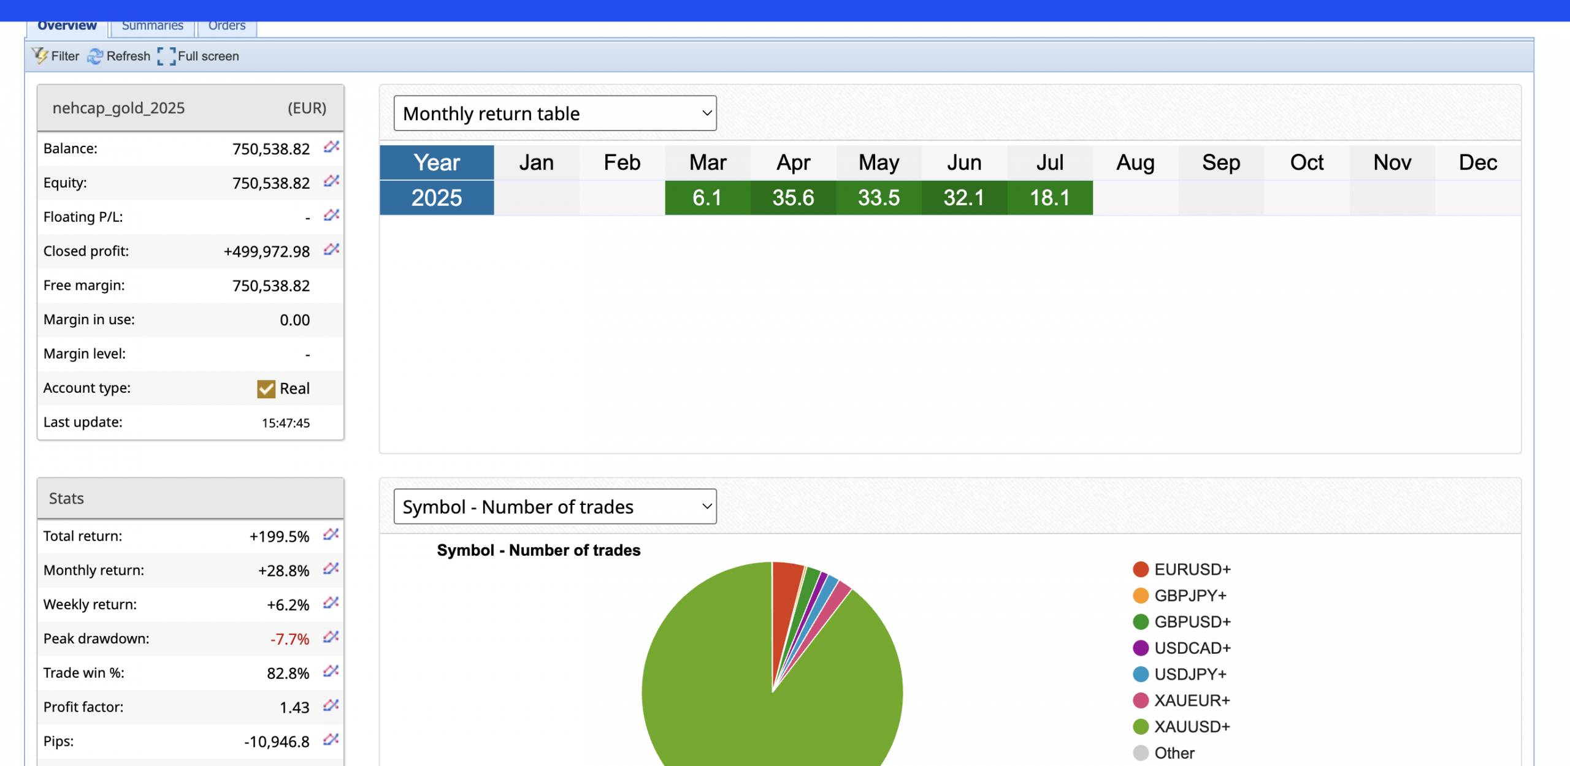The image size is (1570, 766).
Task: Switch to the Summaries tab
Action: 152,26
